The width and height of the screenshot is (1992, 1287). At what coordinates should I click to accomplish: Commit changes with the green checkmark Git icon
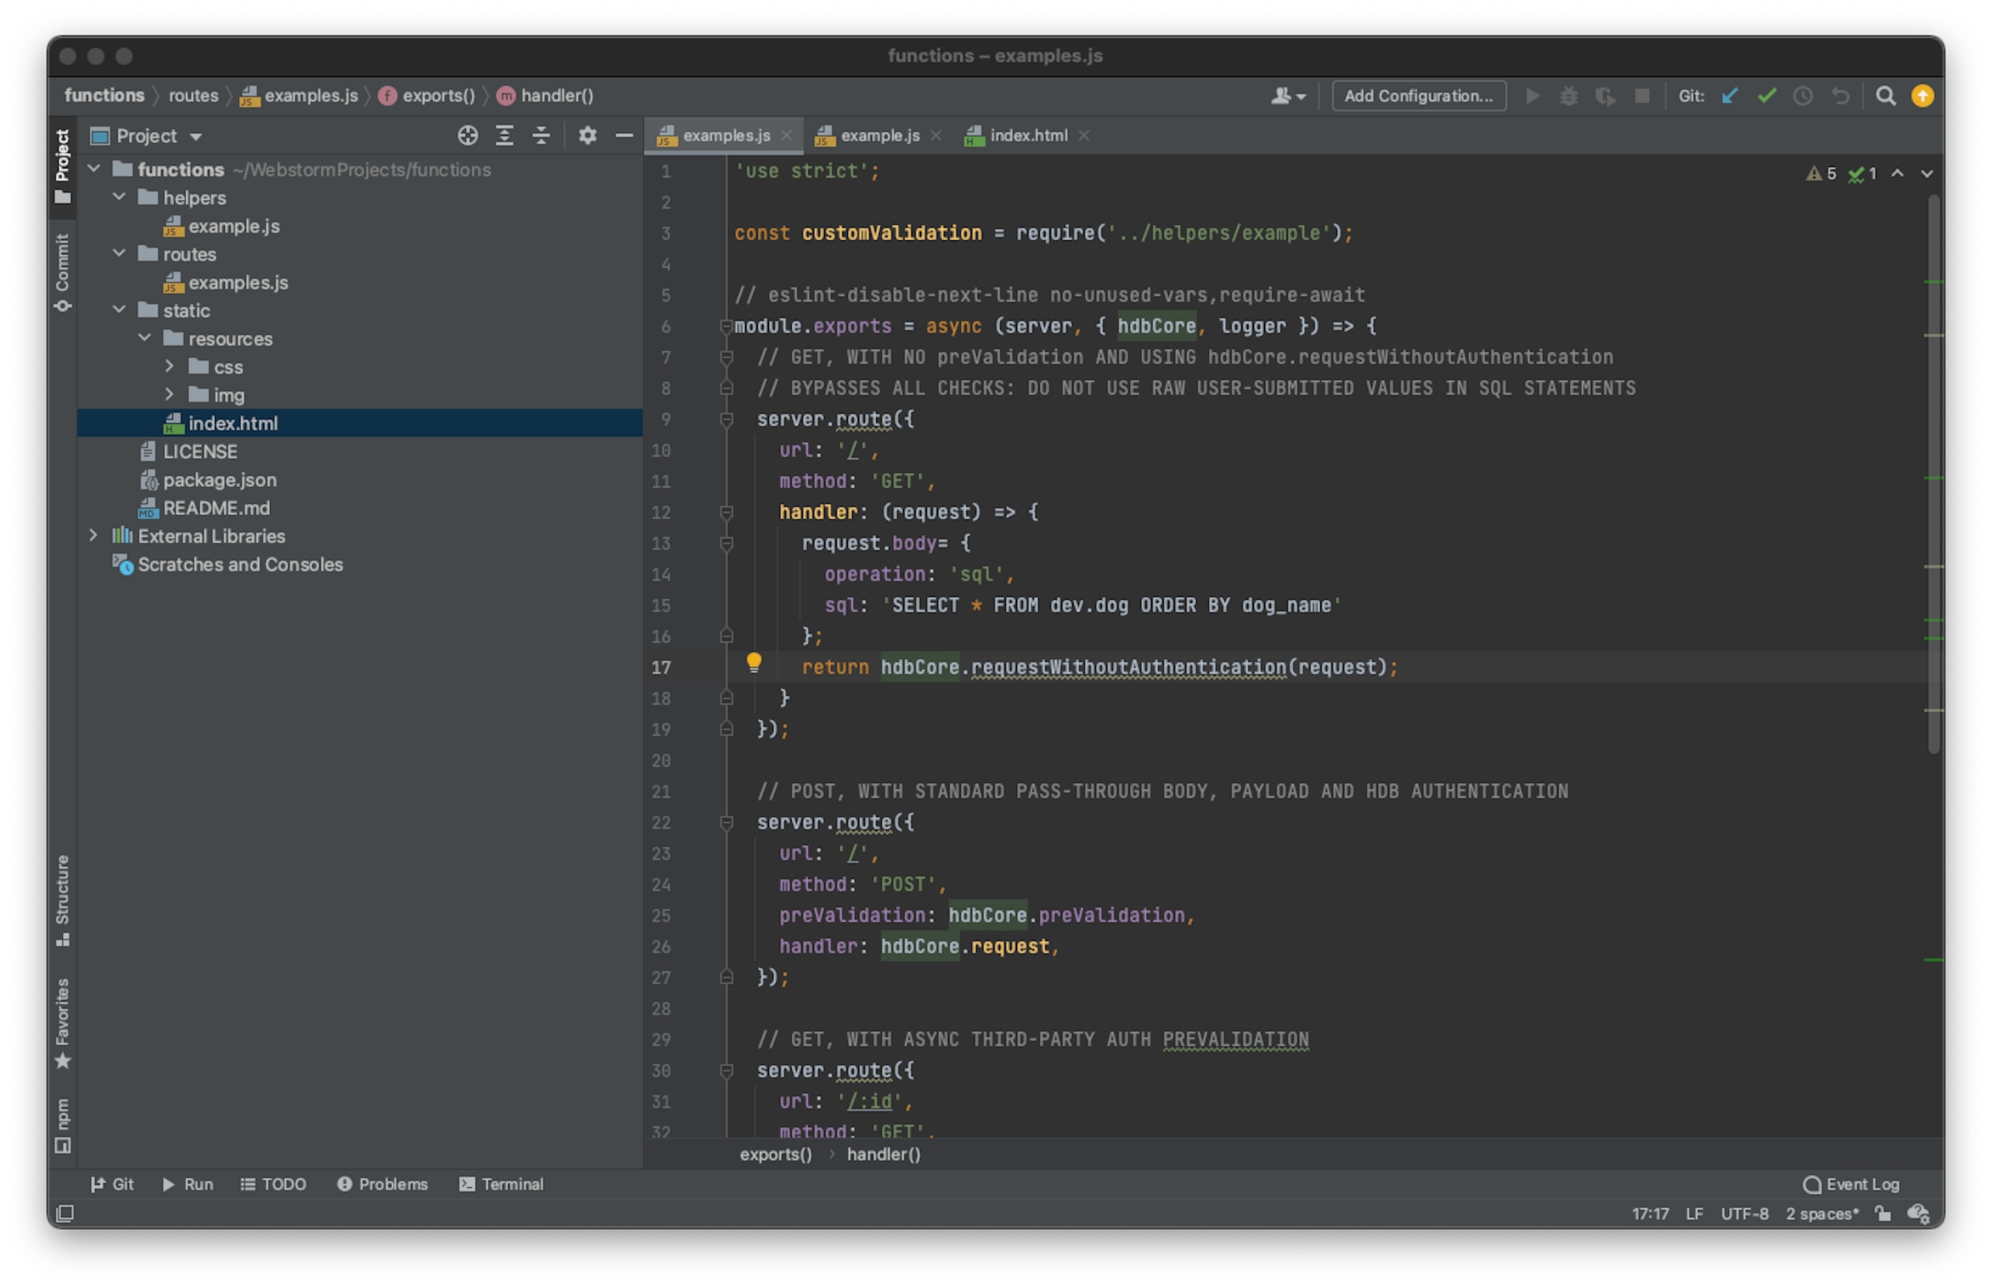1765,96
